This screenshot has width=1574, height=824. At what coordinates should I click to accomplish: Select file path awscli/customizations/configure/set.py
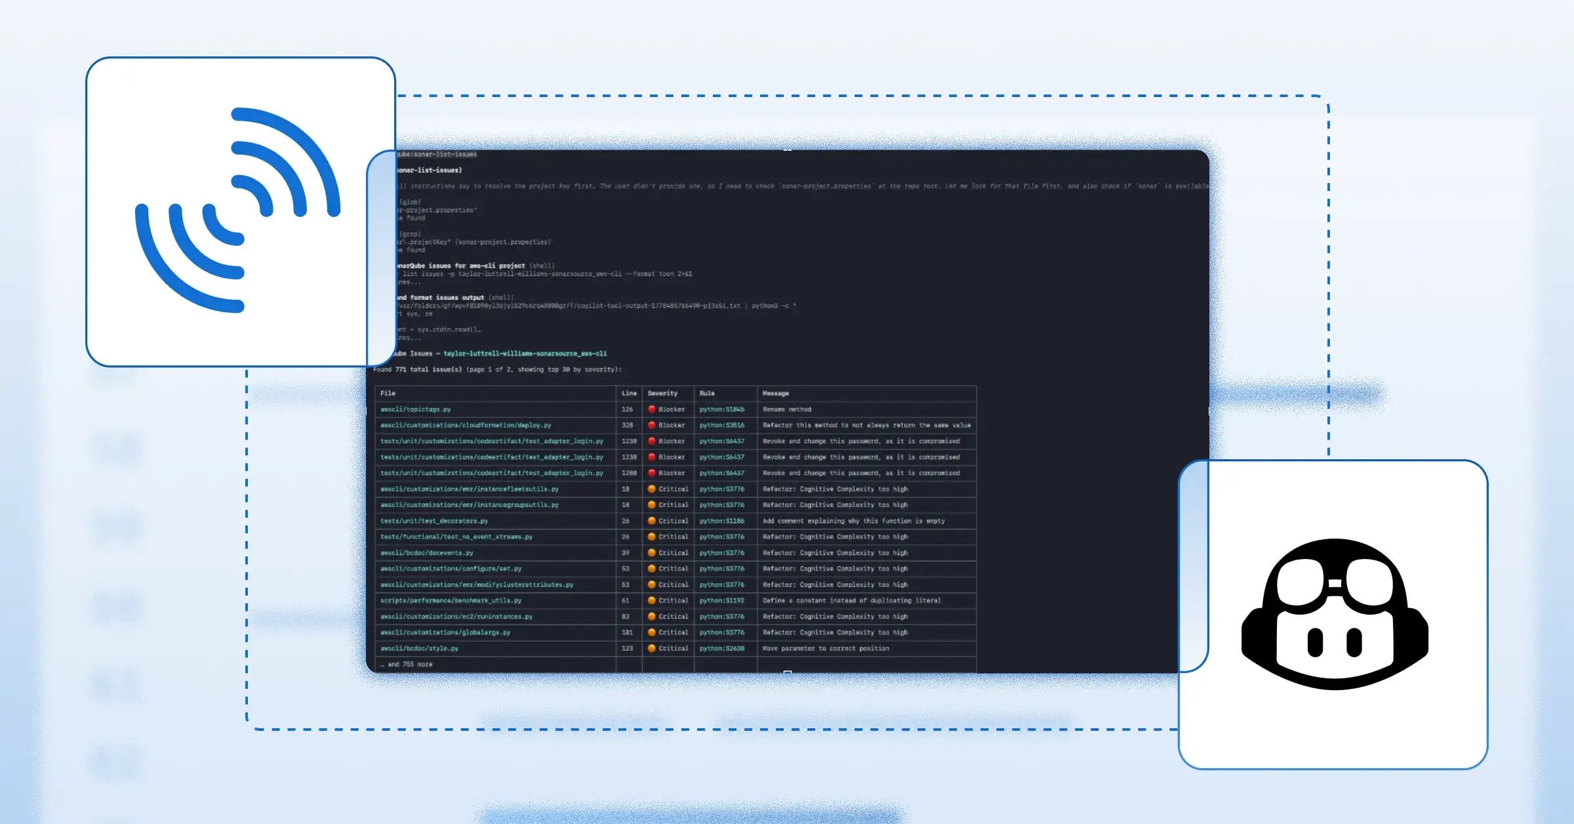451,569
